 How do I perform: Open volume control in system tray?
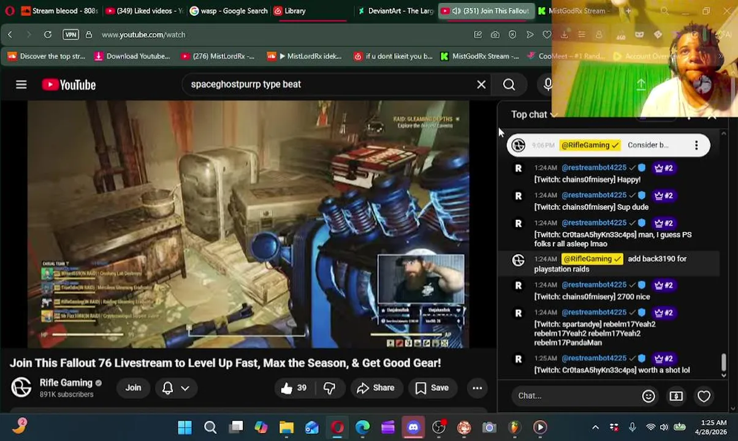(x=664, y=427)
